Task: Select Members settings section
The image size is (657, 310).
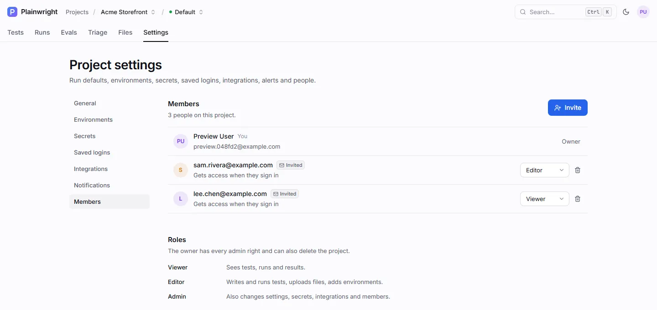Action: tap(109, 202)
